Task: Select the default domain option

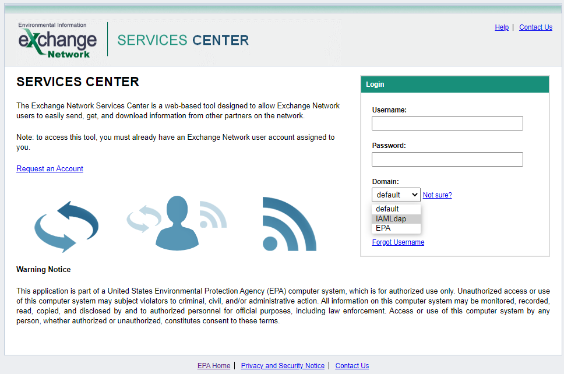Action: (x=396, y=209)
